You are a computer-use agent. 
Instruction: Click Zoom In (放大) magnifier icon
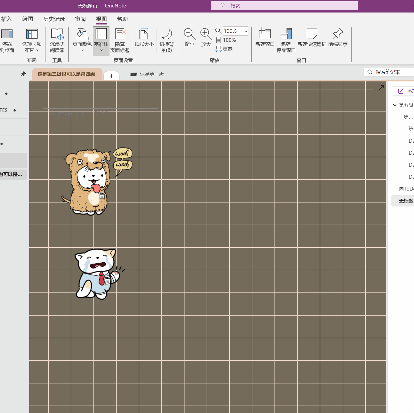206,34
